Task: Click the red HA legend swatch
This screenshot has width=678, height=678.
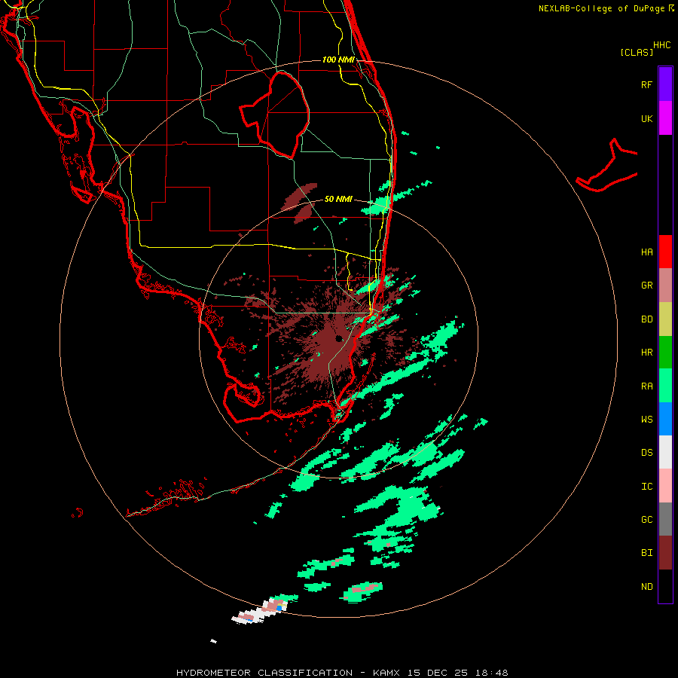Action: coord(665,252)
